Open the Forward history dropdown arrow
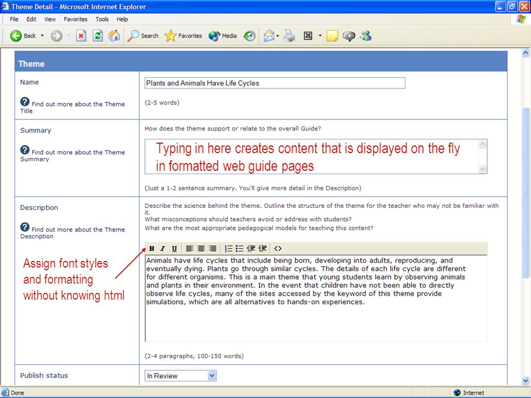The image size is (531, 398). click(69, 35)
